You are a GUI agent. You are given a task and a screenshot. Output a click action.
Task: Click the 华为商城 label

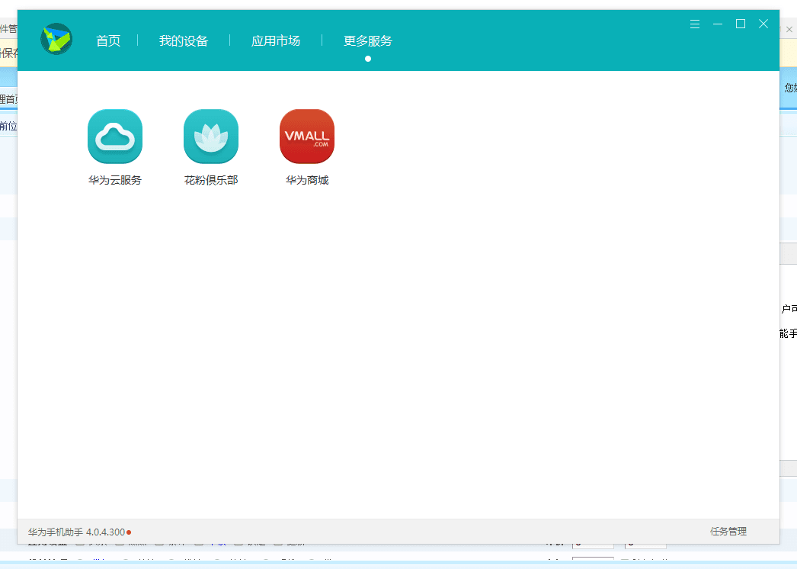pos(307,180)
